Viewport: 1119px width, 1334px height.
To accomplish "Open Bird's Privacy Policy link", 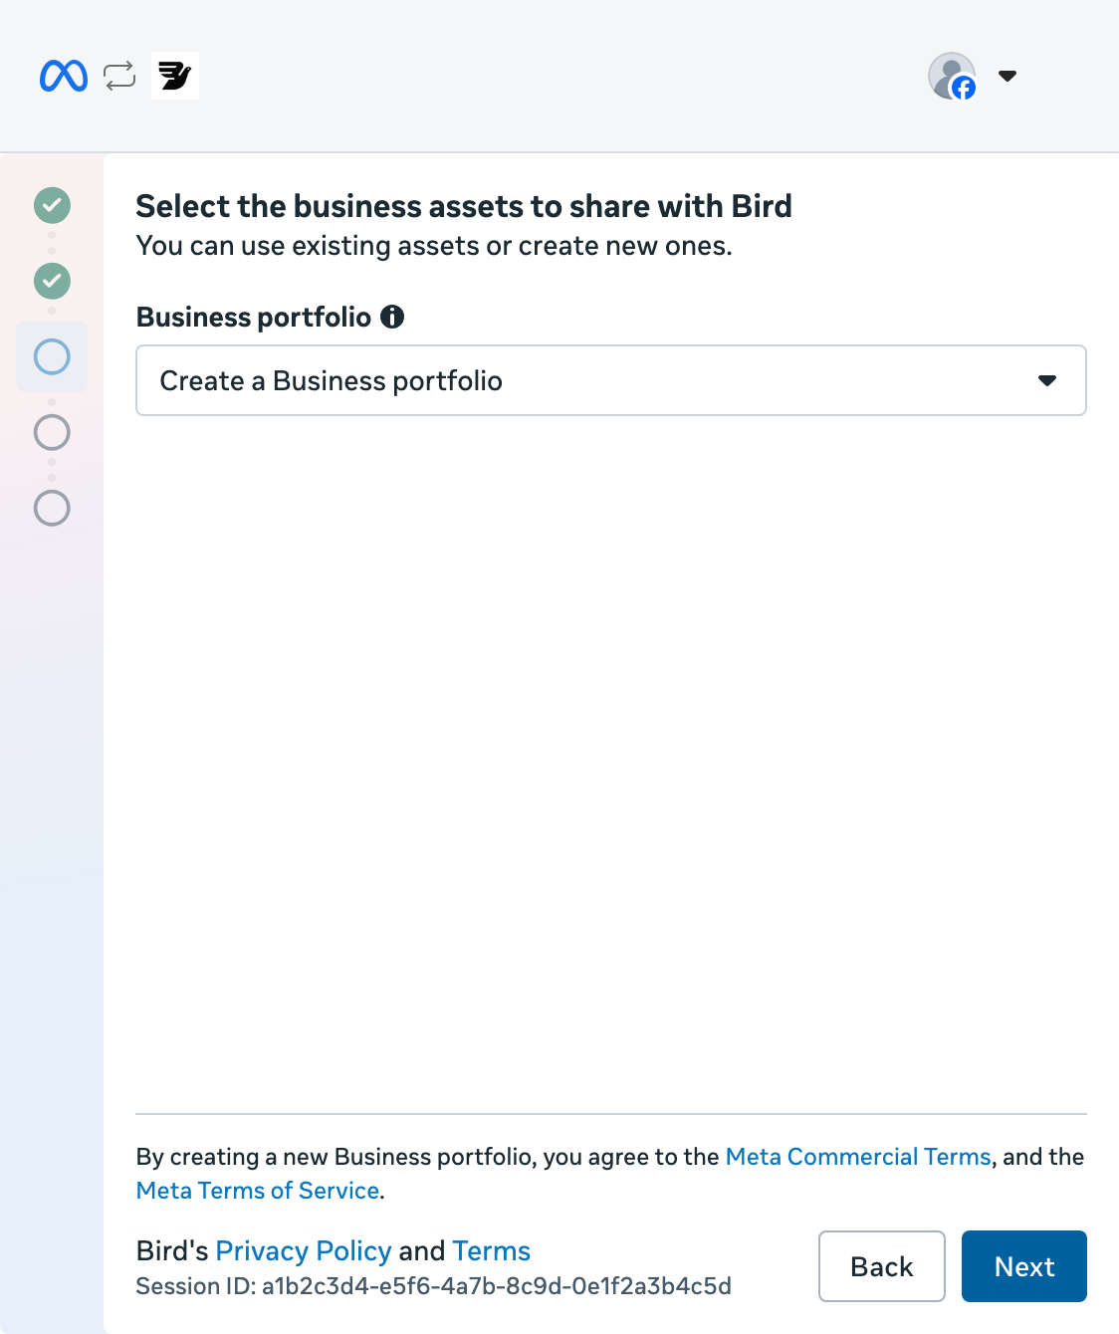I will pyautogui.click(x=304, y=1250).
